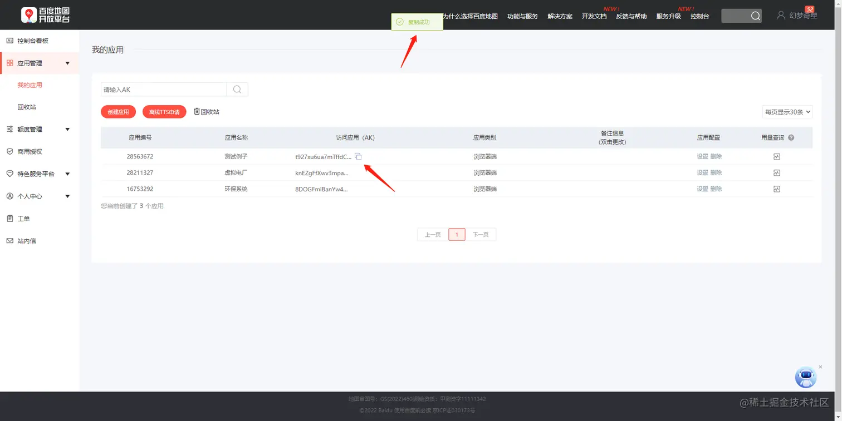Open the chat assistant robot at bottom right
This screenshot has height=421, width=842.
pyautogui.click(x=806, y=377)
